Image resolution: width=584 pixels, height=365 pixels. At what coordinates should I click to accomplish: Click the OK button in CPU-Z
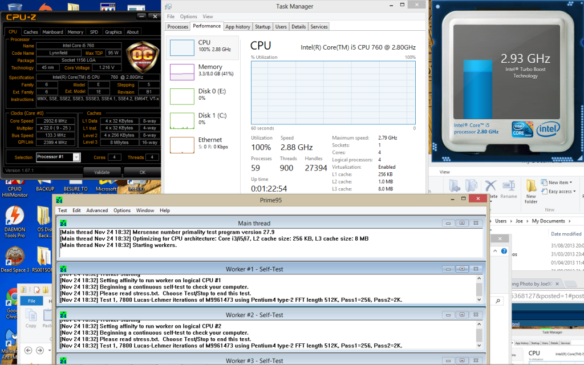(x=142, y=172)
